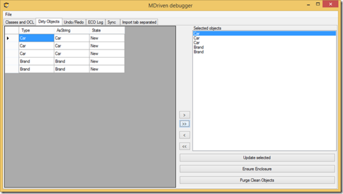Remove all objects with the << button
This screenshot has height=194, width=343.
[x=184, y=146]
